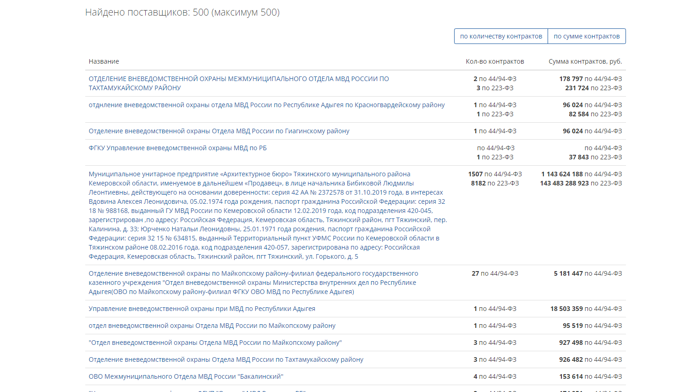
Task: Click the Сумма контрактов, руб. column header
Action: (585, 61)
